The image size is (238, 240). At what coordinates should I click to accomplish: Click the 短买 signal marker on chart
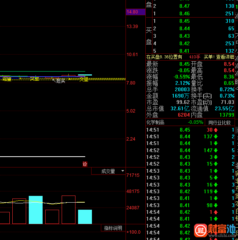point(61,81)
